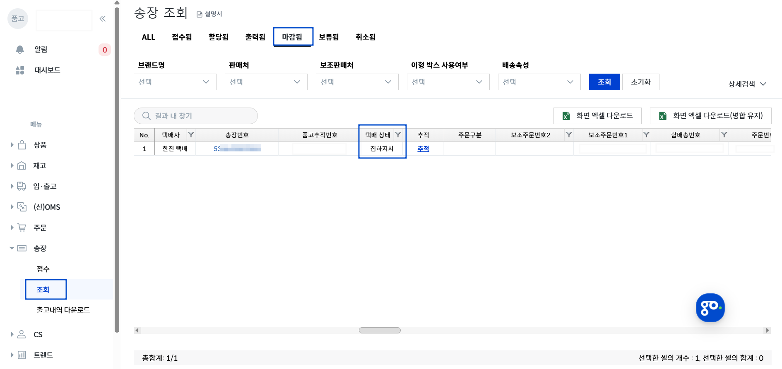The image size is (782, 369).
Task: Open the 합배송번호 column filter icon
Action: 724,135
